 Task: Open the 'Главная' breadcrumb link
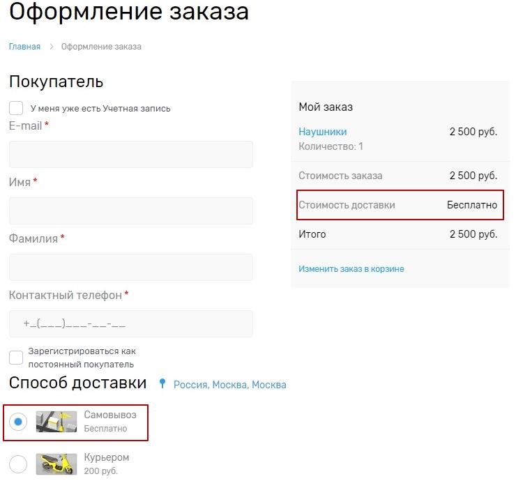24,47
